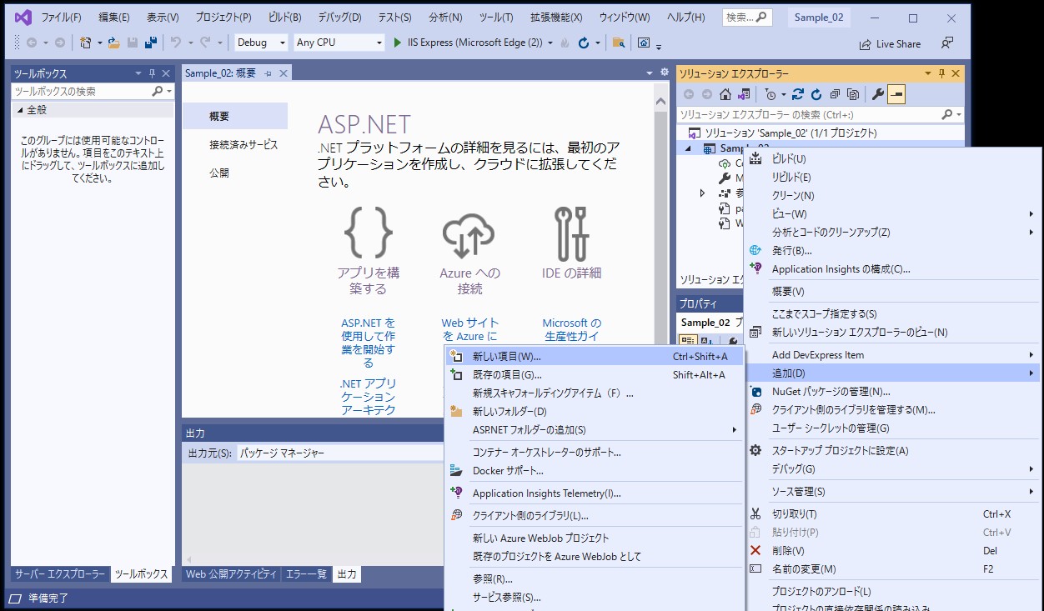The image size is (1044, 611).
Task: Switch to the エラー一覧 tab
Action: pyautogui.click(x=306, y=574)
